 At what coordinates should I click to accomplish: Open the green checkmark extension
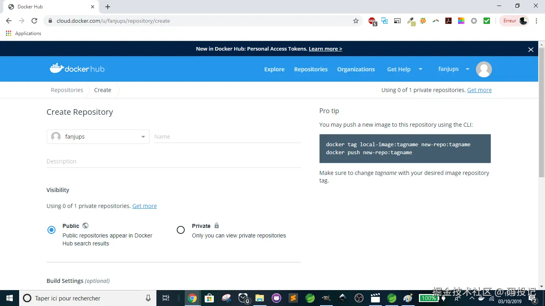point(487,21)
